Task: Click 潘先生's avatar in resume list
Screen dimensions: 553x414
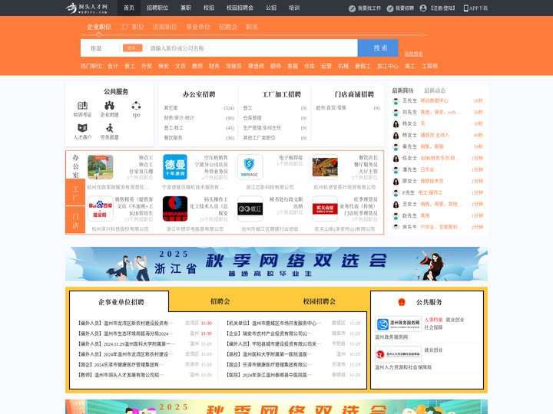Action: coord(396,170)
